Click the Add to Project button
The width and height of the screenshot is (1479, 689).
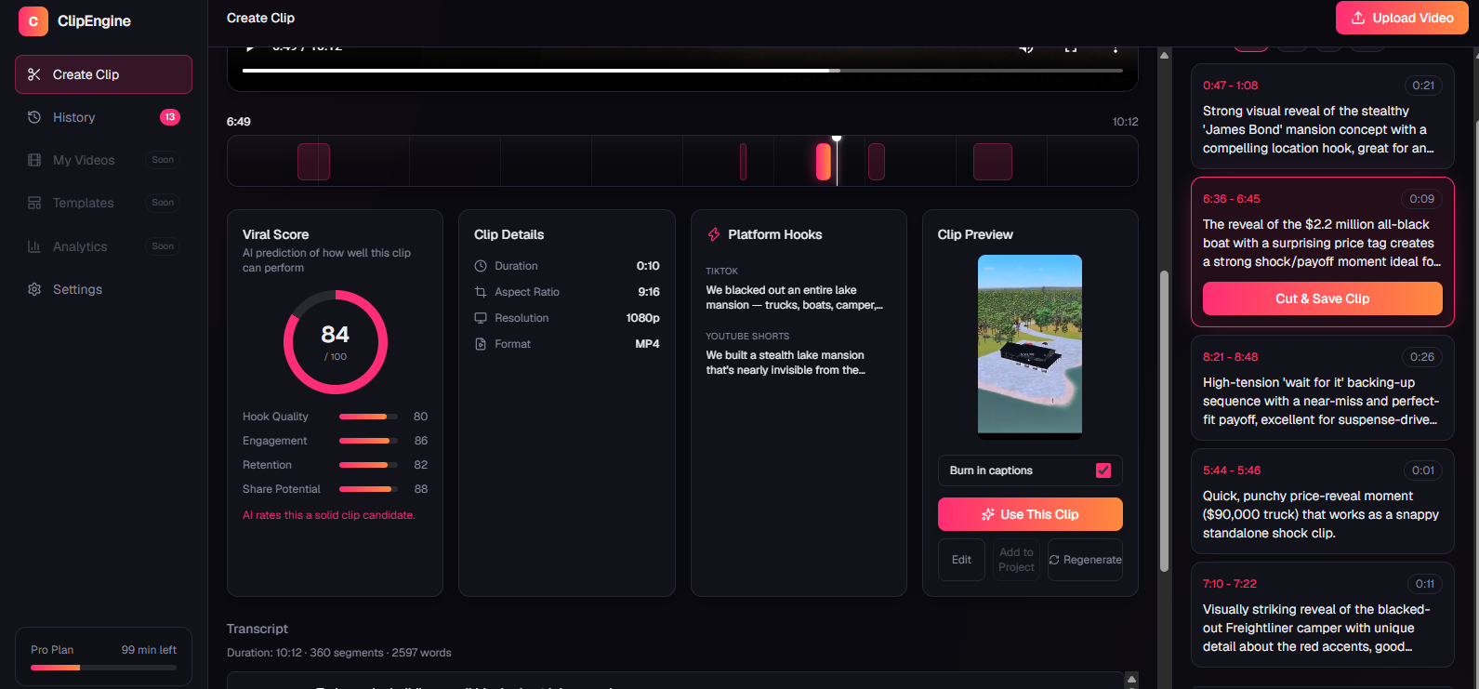1016,560
